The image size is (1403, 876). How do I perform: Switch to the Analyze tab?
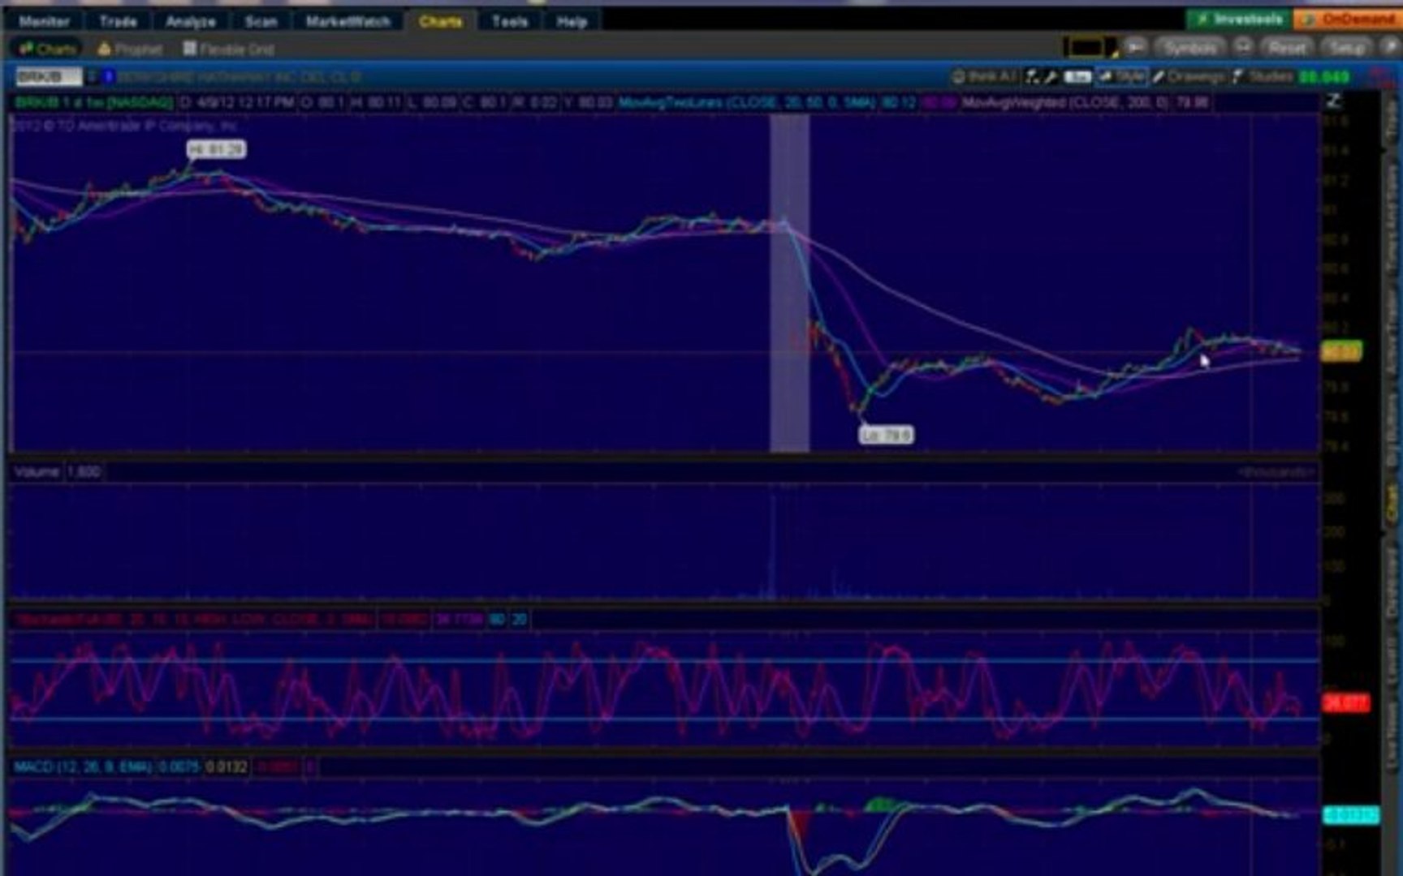point(191,21)
